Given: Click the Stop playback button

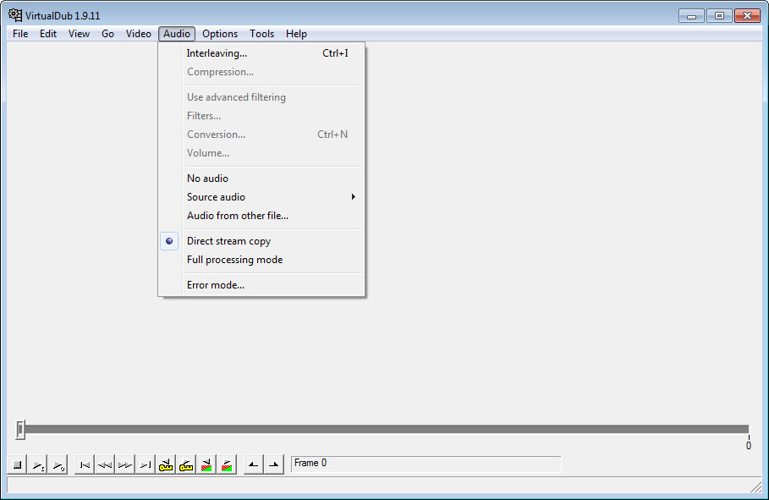Looking at the screenshot, I should point(17,464).
